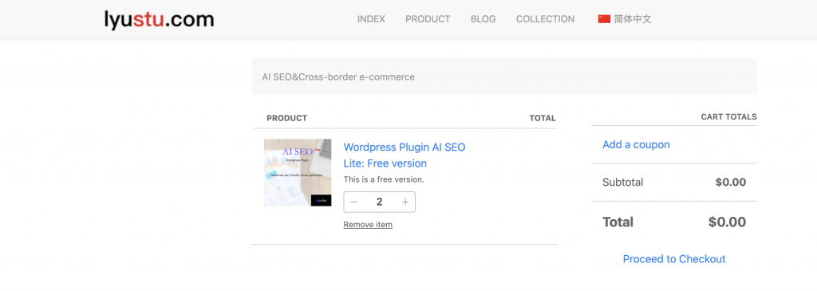
Task: Click the Total $0.00 amount
Action: 727,222
